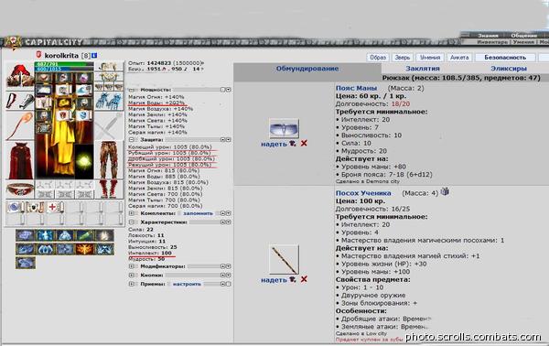Click the equipped red belt slot
Image resolution: width=549 pixels, height=346 pixels.
20,189
